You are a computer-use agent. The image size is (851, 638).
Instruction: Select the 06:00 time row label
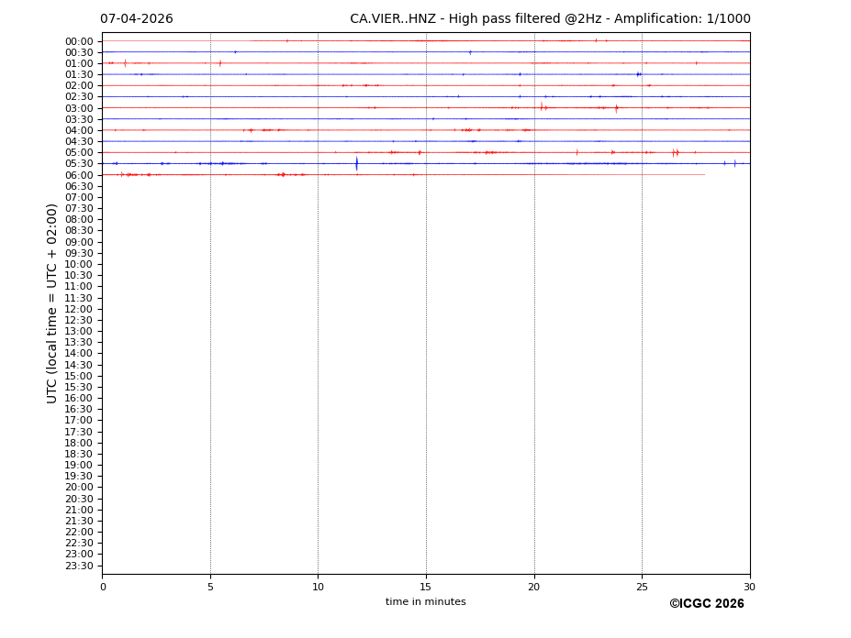[x=79, y=175]
